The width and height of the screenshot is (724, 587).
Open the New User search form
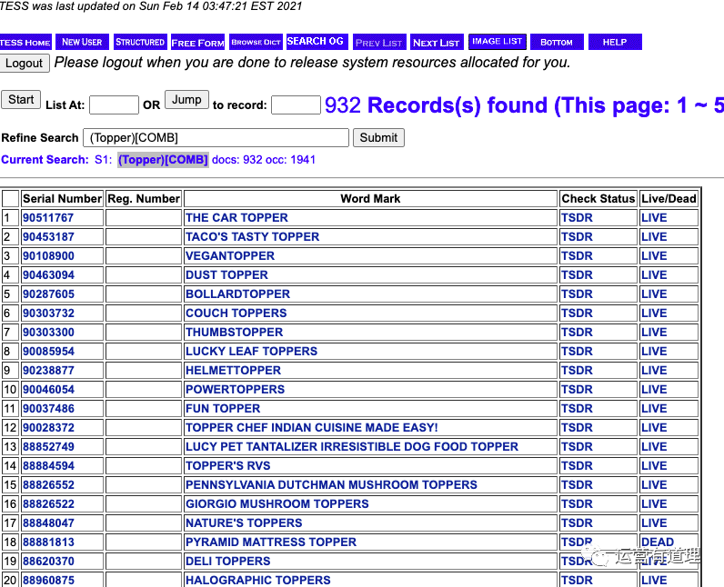click(82, 42)
